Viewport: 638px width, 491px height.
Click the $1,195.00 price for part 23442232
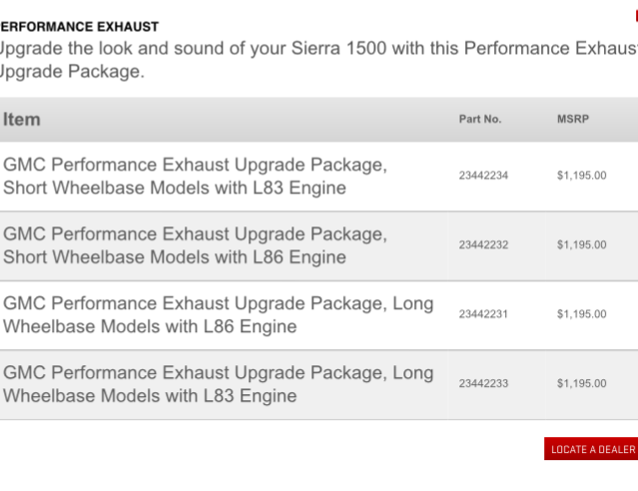coord(581,245)
